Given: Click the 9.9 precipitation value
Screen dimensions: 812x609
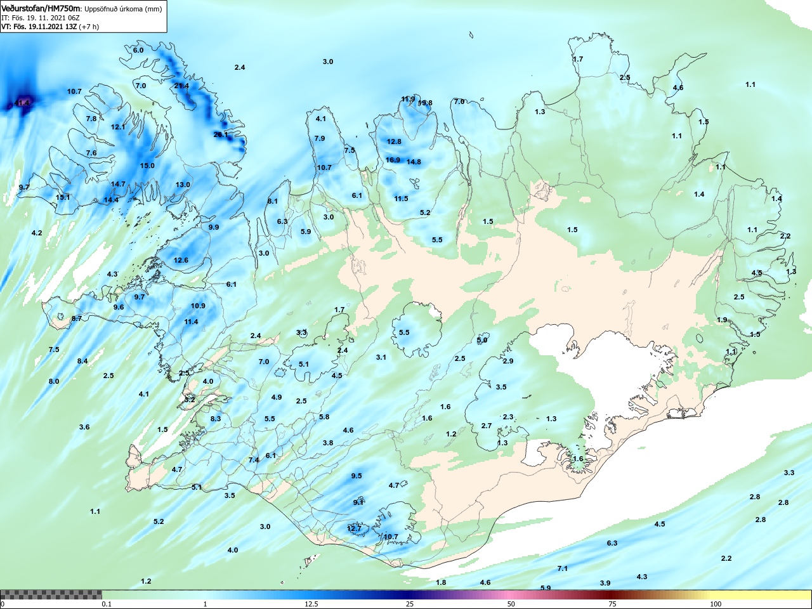Looking at the screenshot, I should (214, 227).
